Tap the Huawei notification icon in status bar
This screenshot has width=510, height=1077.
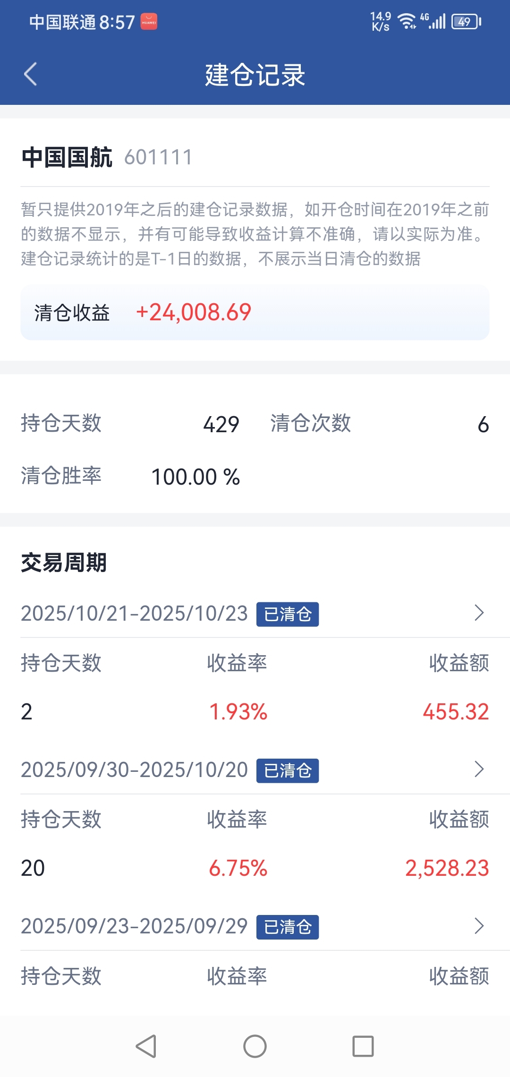pos(149,22)
